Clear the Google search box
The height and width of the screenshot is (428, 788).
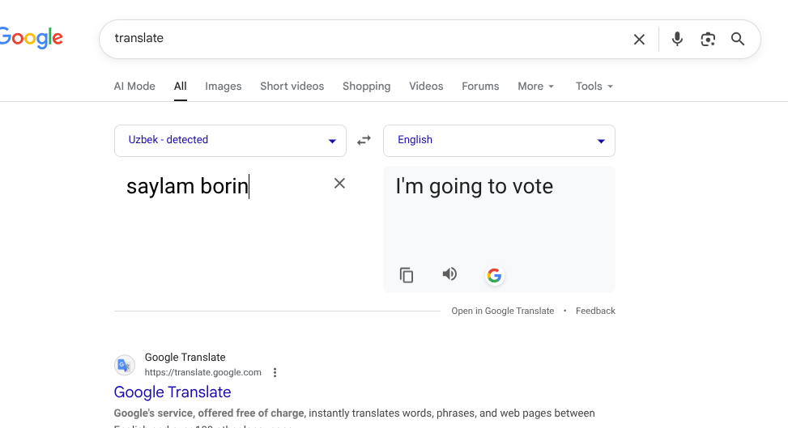(x=639, y=39)
